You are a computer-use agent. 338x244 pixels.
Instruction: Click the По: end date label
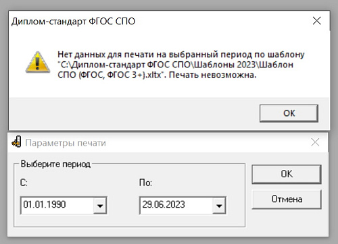tap(145, 183)
